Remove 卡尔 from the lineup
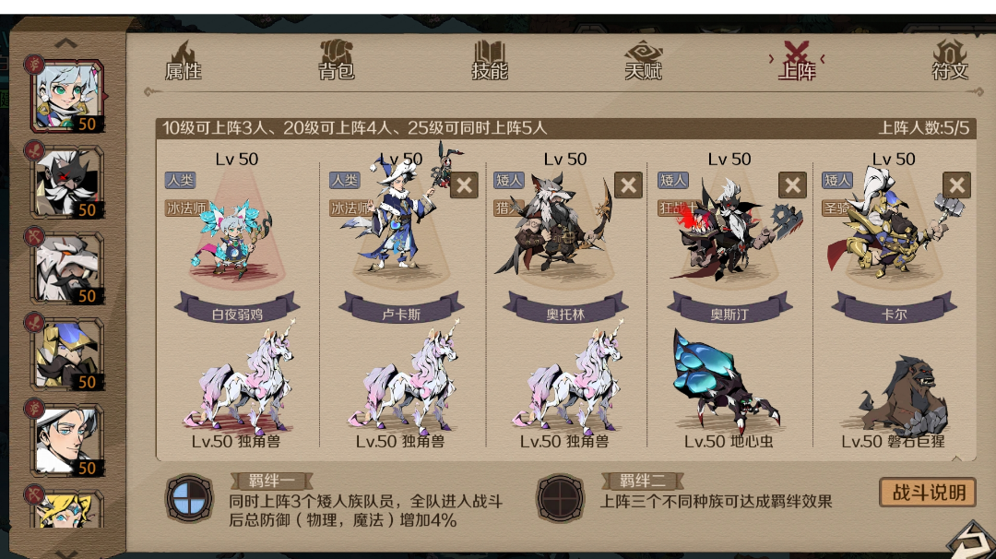996x559 pixels. [x=956, y=184]
